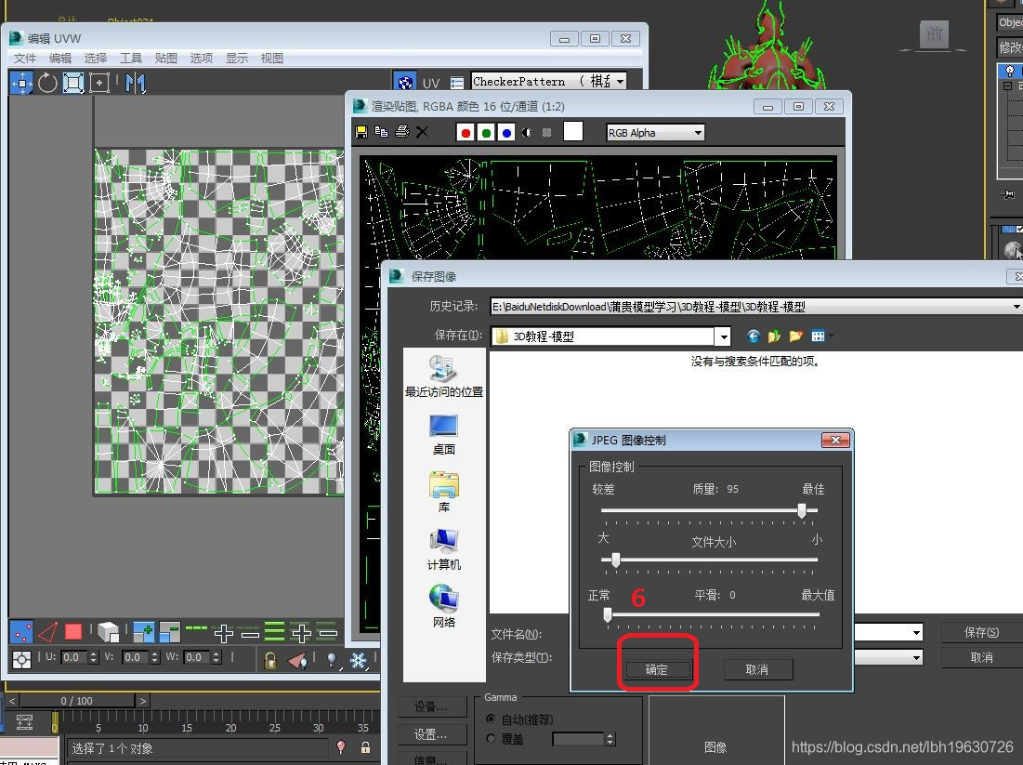Toggle lock selection padlock in Edit UVW
Screen dimensions: 1023x765
pos(269,661)
